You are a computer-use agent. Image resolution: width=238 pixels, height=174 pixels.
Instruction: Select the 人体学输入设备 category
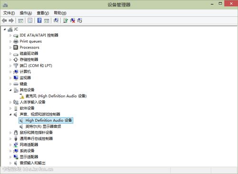[x=32, y=102]
